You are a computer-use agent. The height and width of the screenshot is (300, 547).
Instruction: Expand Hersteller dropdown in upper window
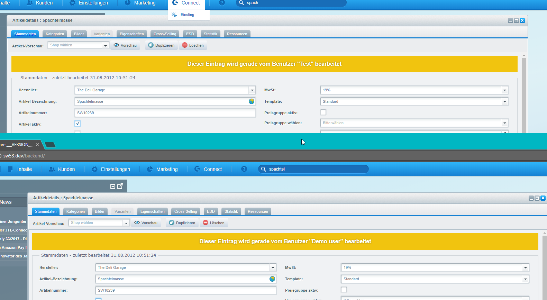tap(252, 90)
